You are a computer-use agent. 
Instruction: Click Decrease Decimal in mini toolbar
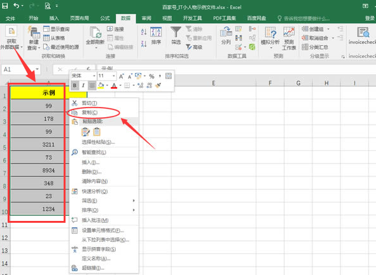[x=149, y=85]
